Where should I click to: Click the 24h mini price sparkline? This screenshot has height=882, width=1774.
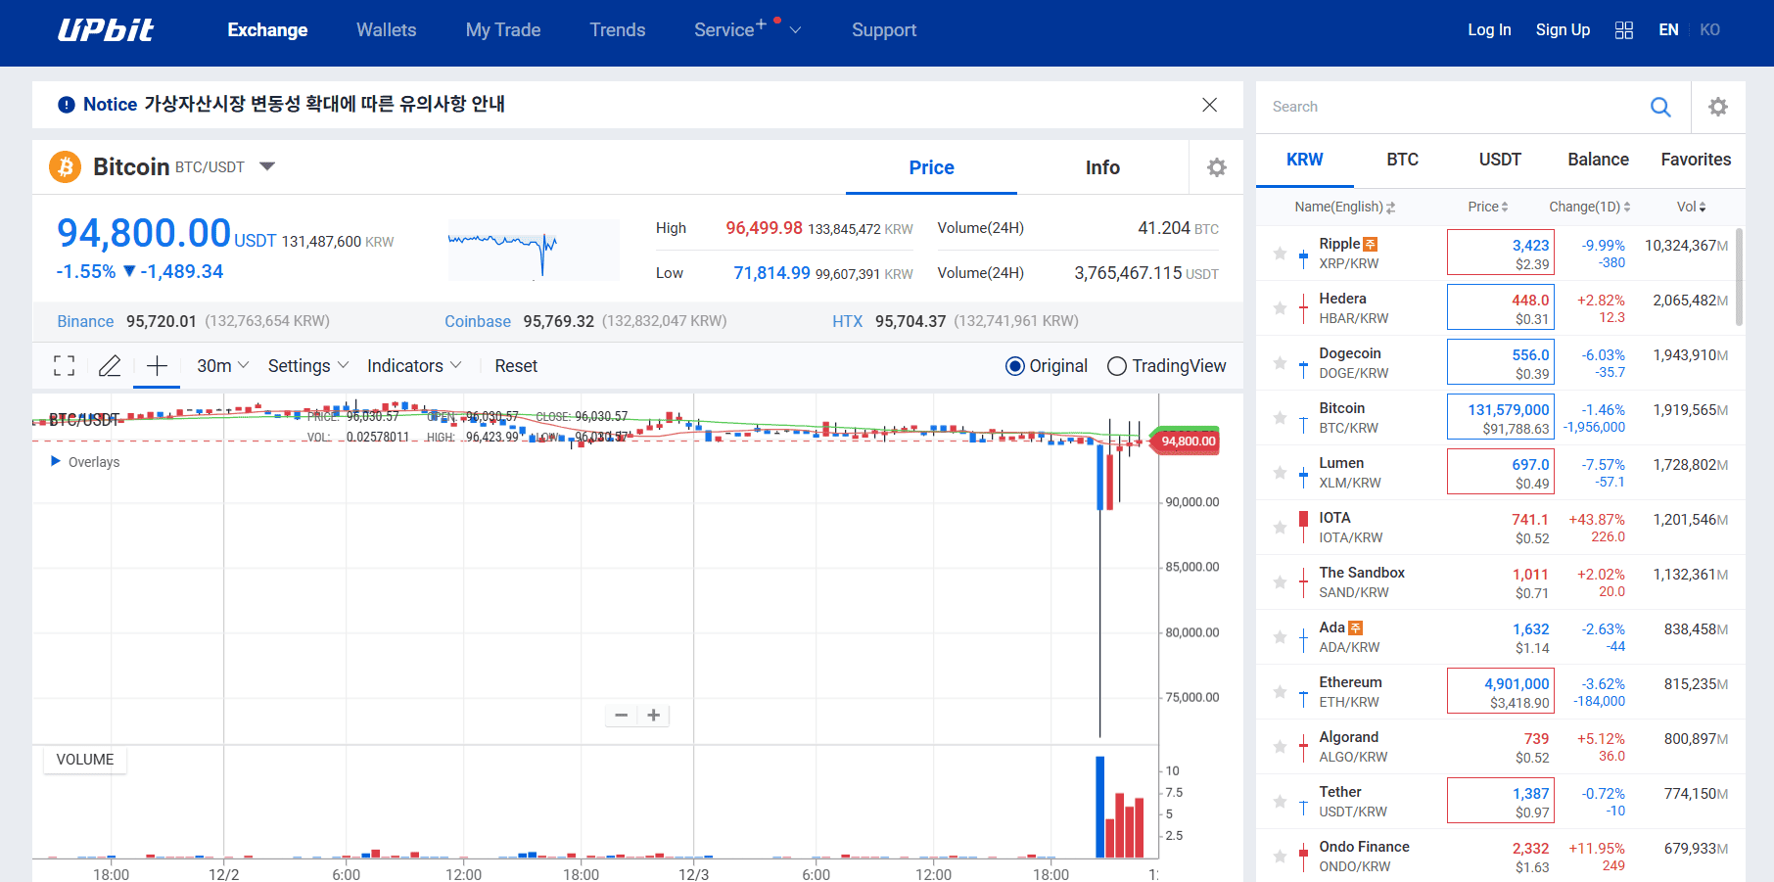tap(534, 250)
